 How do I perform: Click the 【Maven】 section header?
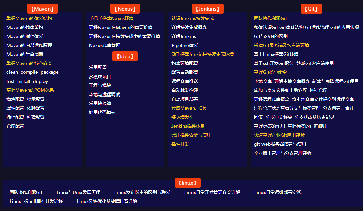42,8
